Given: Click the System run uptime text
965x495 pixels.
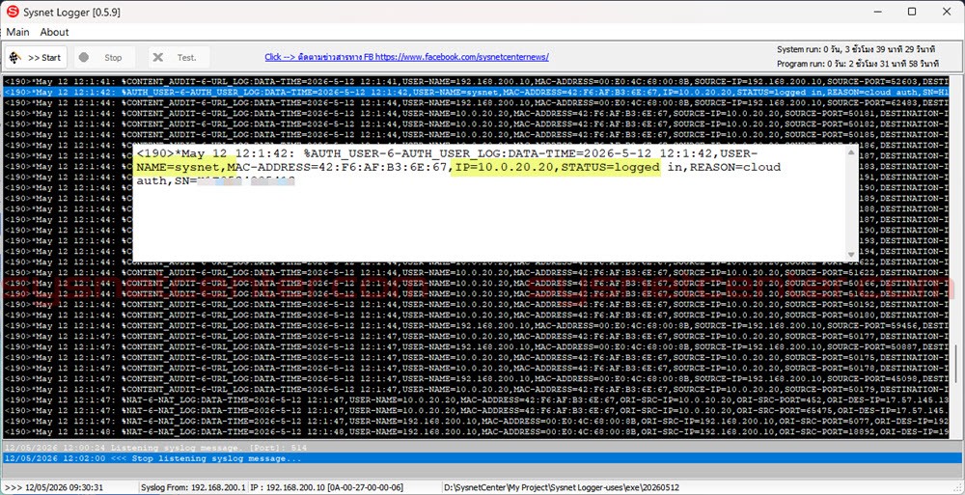Looking at the screenshot, I should click(856, 49).
